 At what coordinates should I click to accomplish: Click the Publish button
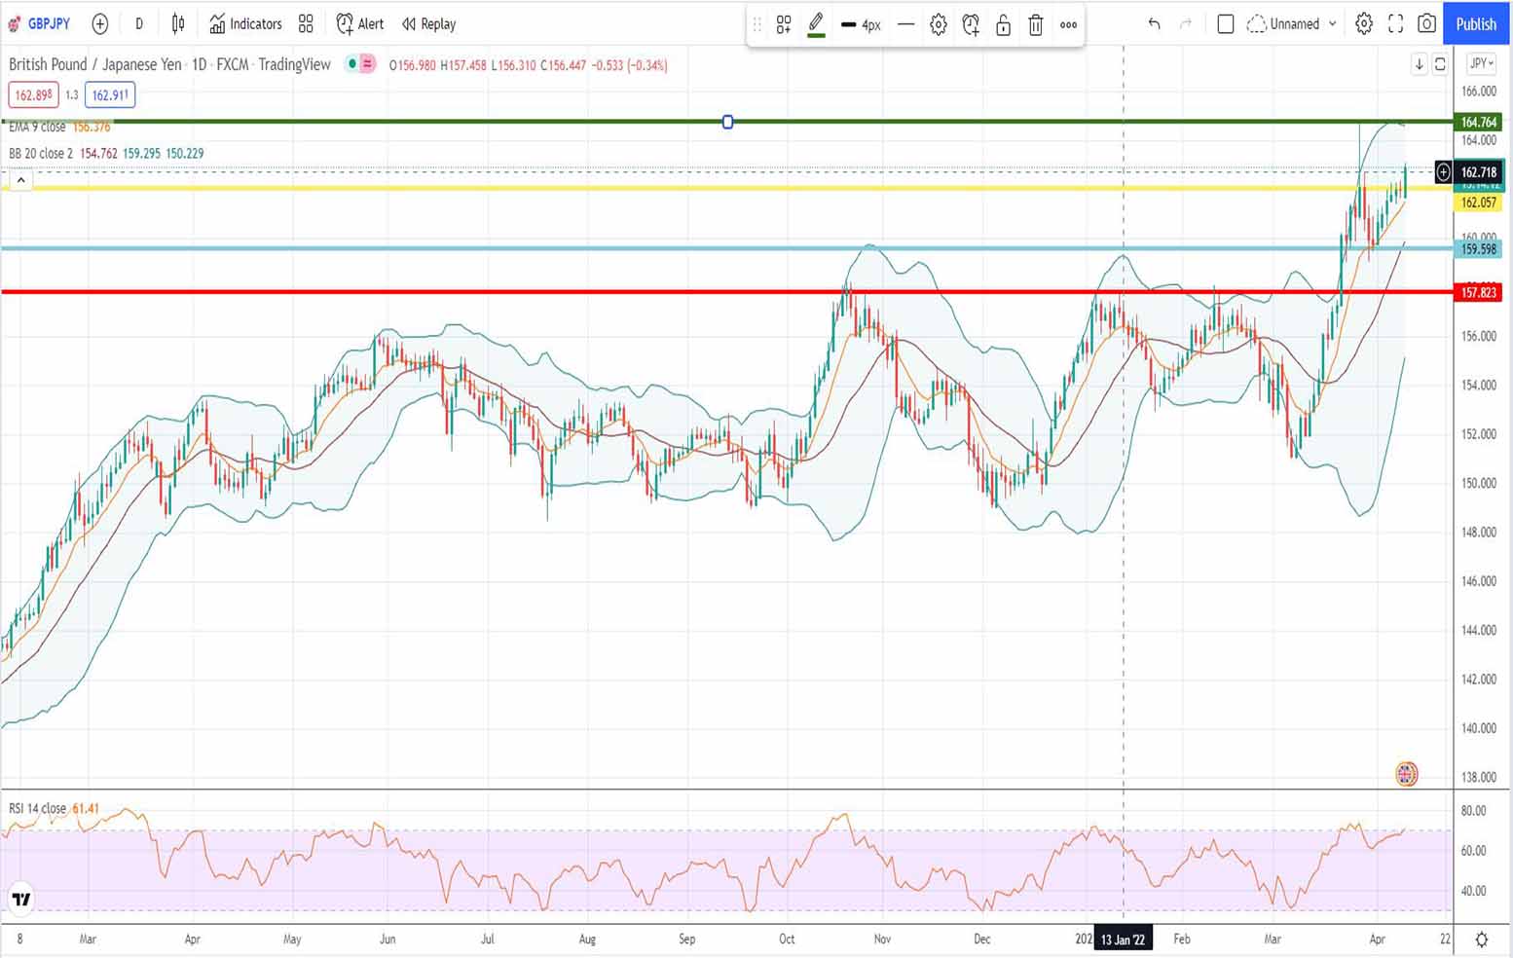tap(1475, 24)
